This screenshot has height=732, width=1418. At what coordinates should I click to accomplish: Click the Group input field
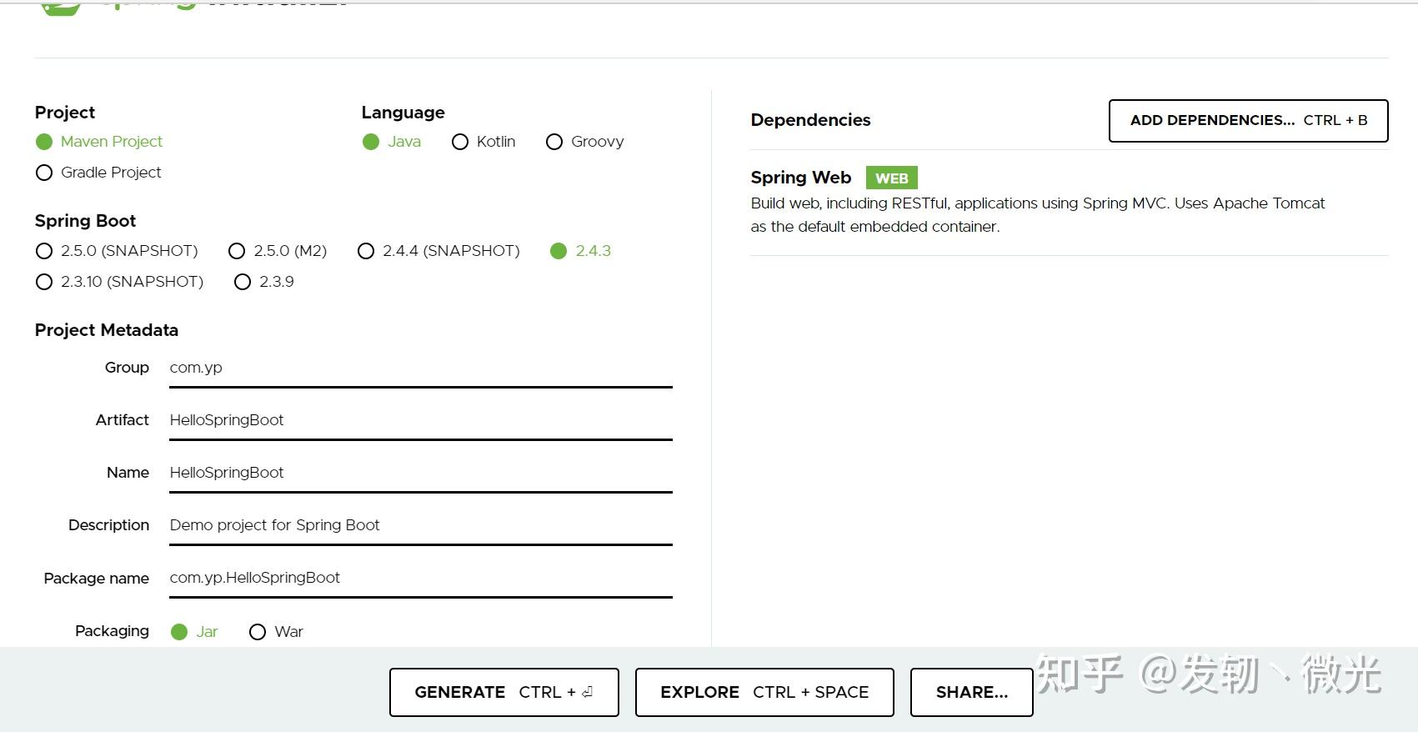pyautogui.click(x=420, y=368)
